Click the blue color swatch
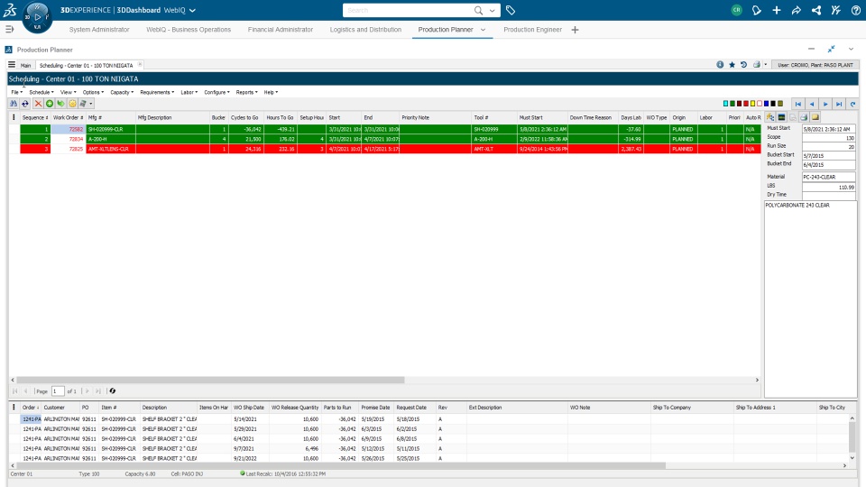The height and width of the screenshot is (487, 866). pyautogui.click(x=766, y=103)
